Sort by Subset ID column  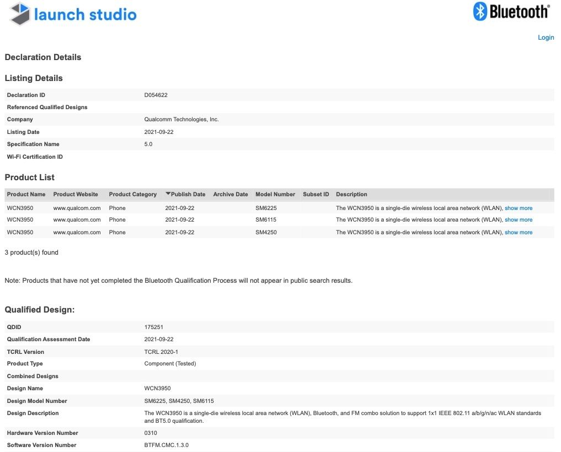316,194
